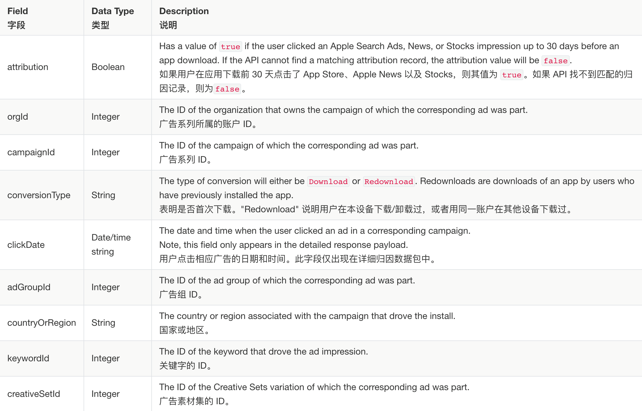
Task: Click the text '广告系列所属的账户 ID。'
Action: click(x=208, y=124)
